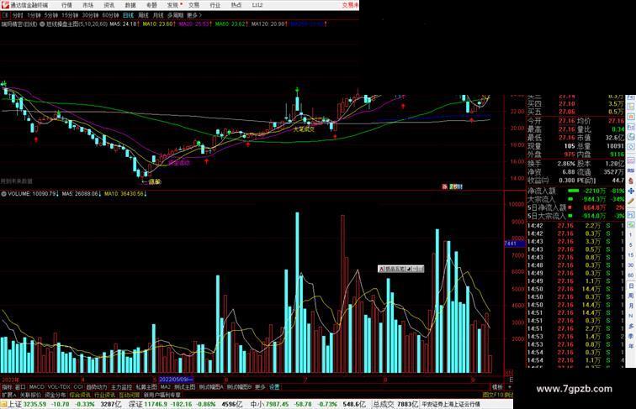Select the 主力监控 indicator tab
The image size is (636, 409).
pos(121,387)
